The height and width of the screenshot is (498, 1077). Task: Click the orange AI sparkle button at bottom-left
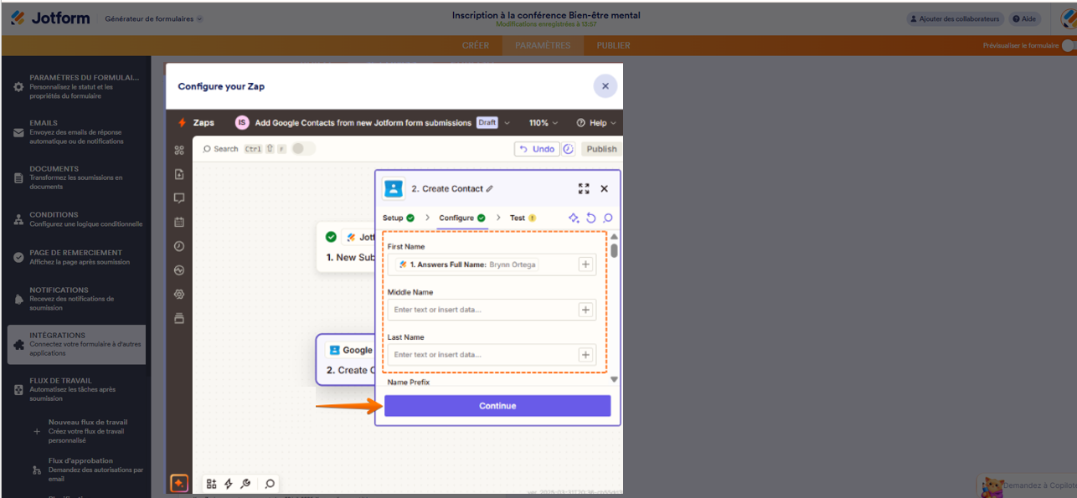click(178, 484)
